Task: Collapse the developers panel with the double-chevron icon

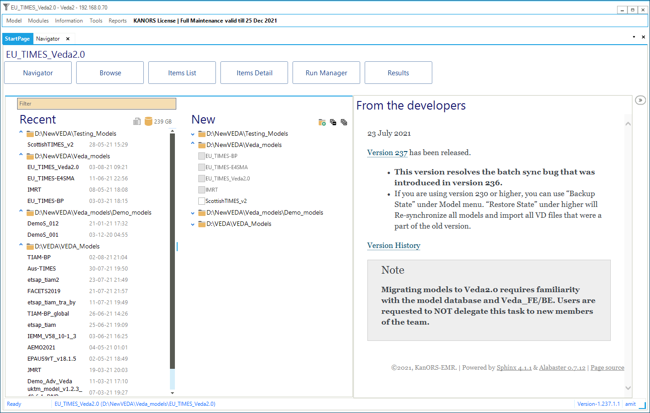Action: 640,100
